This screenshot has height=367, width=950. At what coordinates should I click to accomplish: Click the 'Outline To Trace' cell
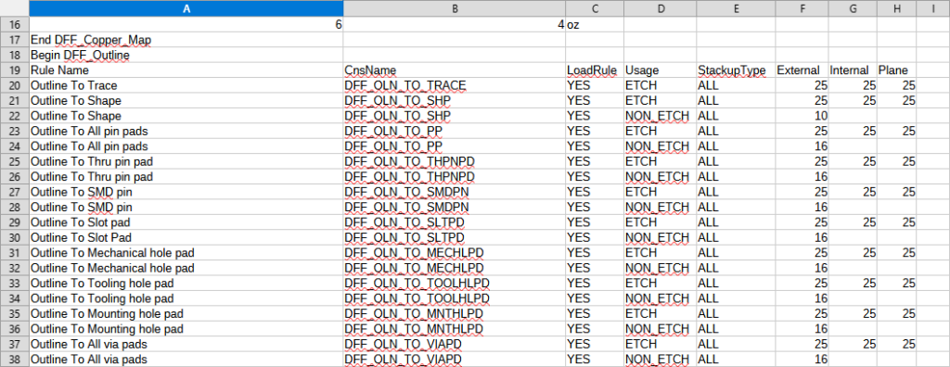pyautogui.click(x=186, y=85)
